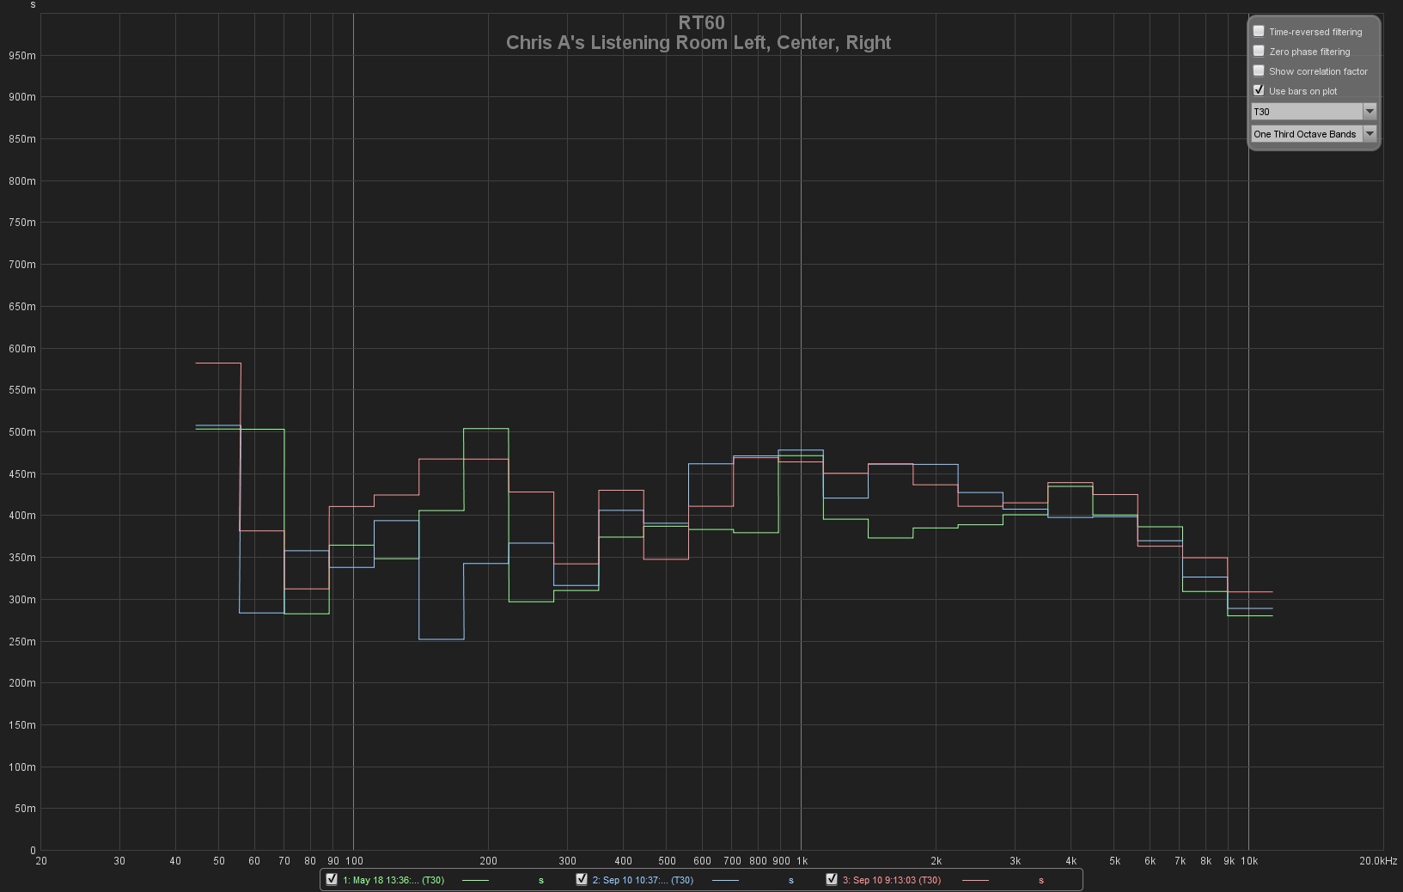This screenshot has height=892, width=1403.
Task: Click the 1k label on the frequency axis
Action: pyautogui.click(x=802, y=861)
